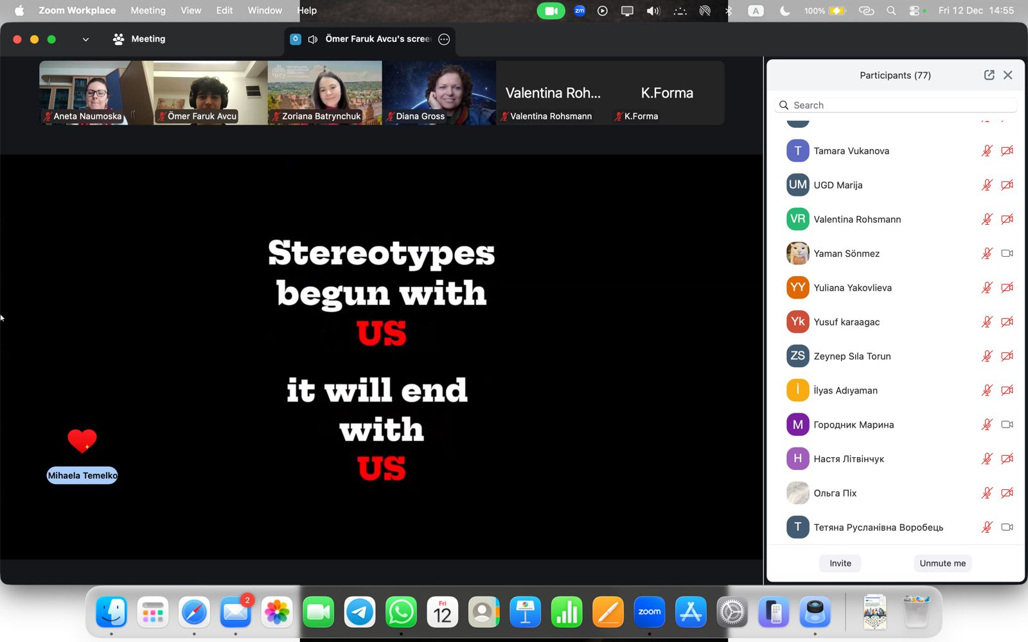This screenshot has width=1028, height=642.
Task: Open screen share options ellipsis menu
Action: coord(444,39)
